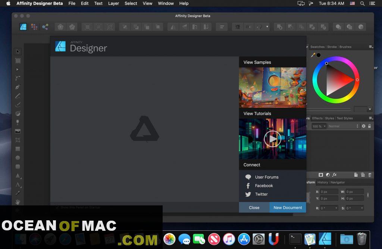Open the Facebook link

(264, 186)
